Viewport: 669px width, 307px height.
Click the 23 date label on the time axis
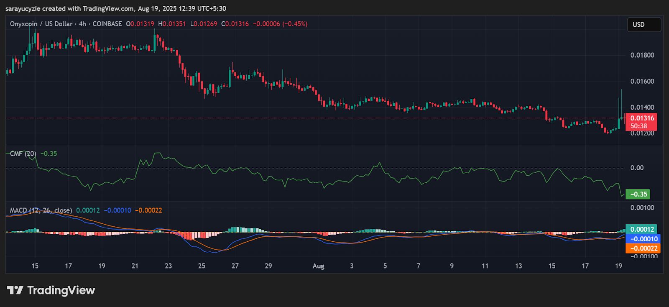pos(168,266)
